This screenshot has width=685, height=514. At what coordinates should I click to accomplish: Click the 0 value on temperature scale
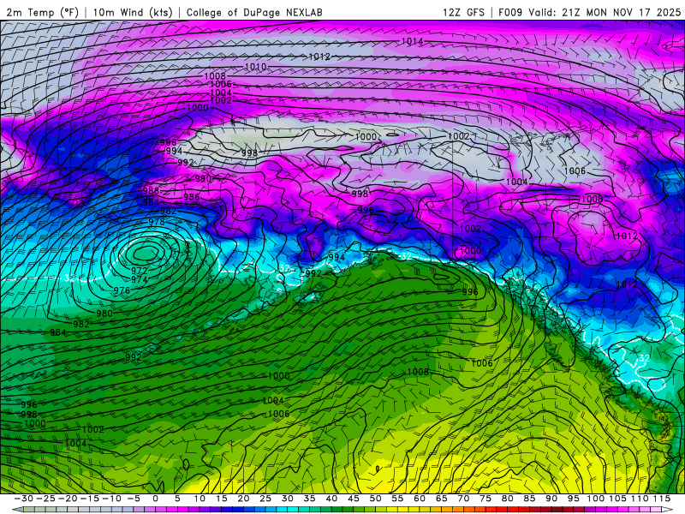tap(155, 499)
